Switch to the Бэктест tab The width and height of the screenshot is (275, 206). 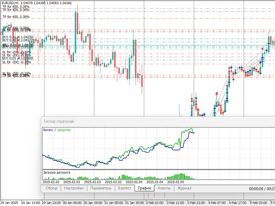tap(124, 188)
